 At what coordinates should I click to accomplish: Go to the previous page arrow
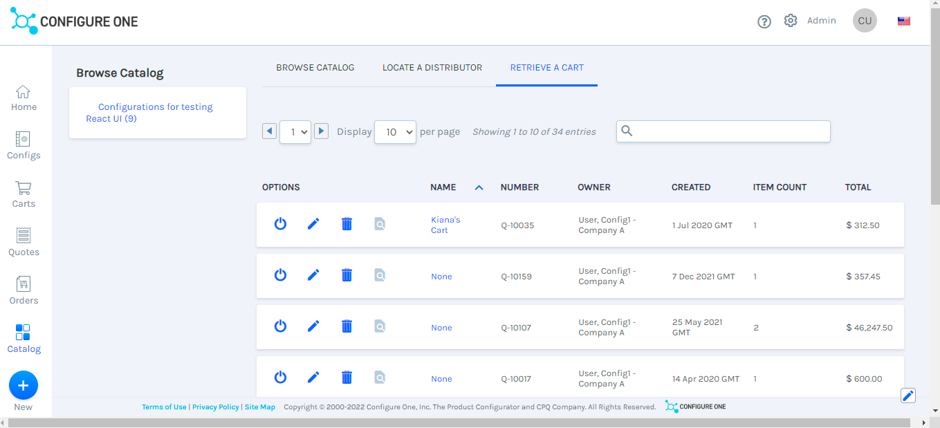270,131
